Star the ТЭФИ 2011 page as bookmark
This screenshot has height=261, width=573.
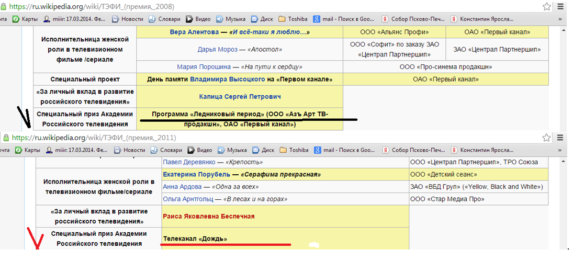(547, 138)
